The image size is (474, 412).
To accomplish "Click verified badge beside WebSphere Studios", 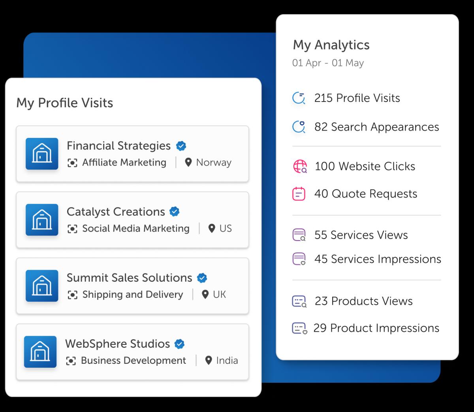I will pyautogui.click(x=180, y=344).
